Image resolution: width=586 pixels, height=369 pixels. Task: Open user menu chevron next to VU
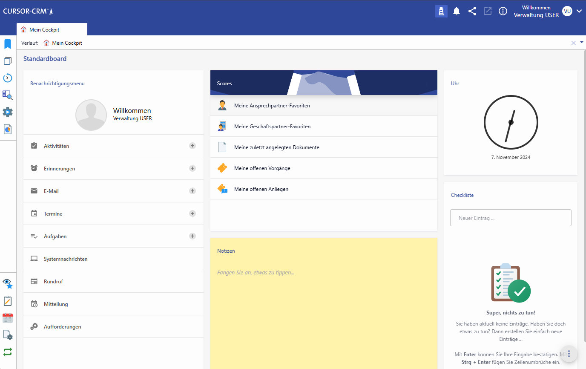579,12
